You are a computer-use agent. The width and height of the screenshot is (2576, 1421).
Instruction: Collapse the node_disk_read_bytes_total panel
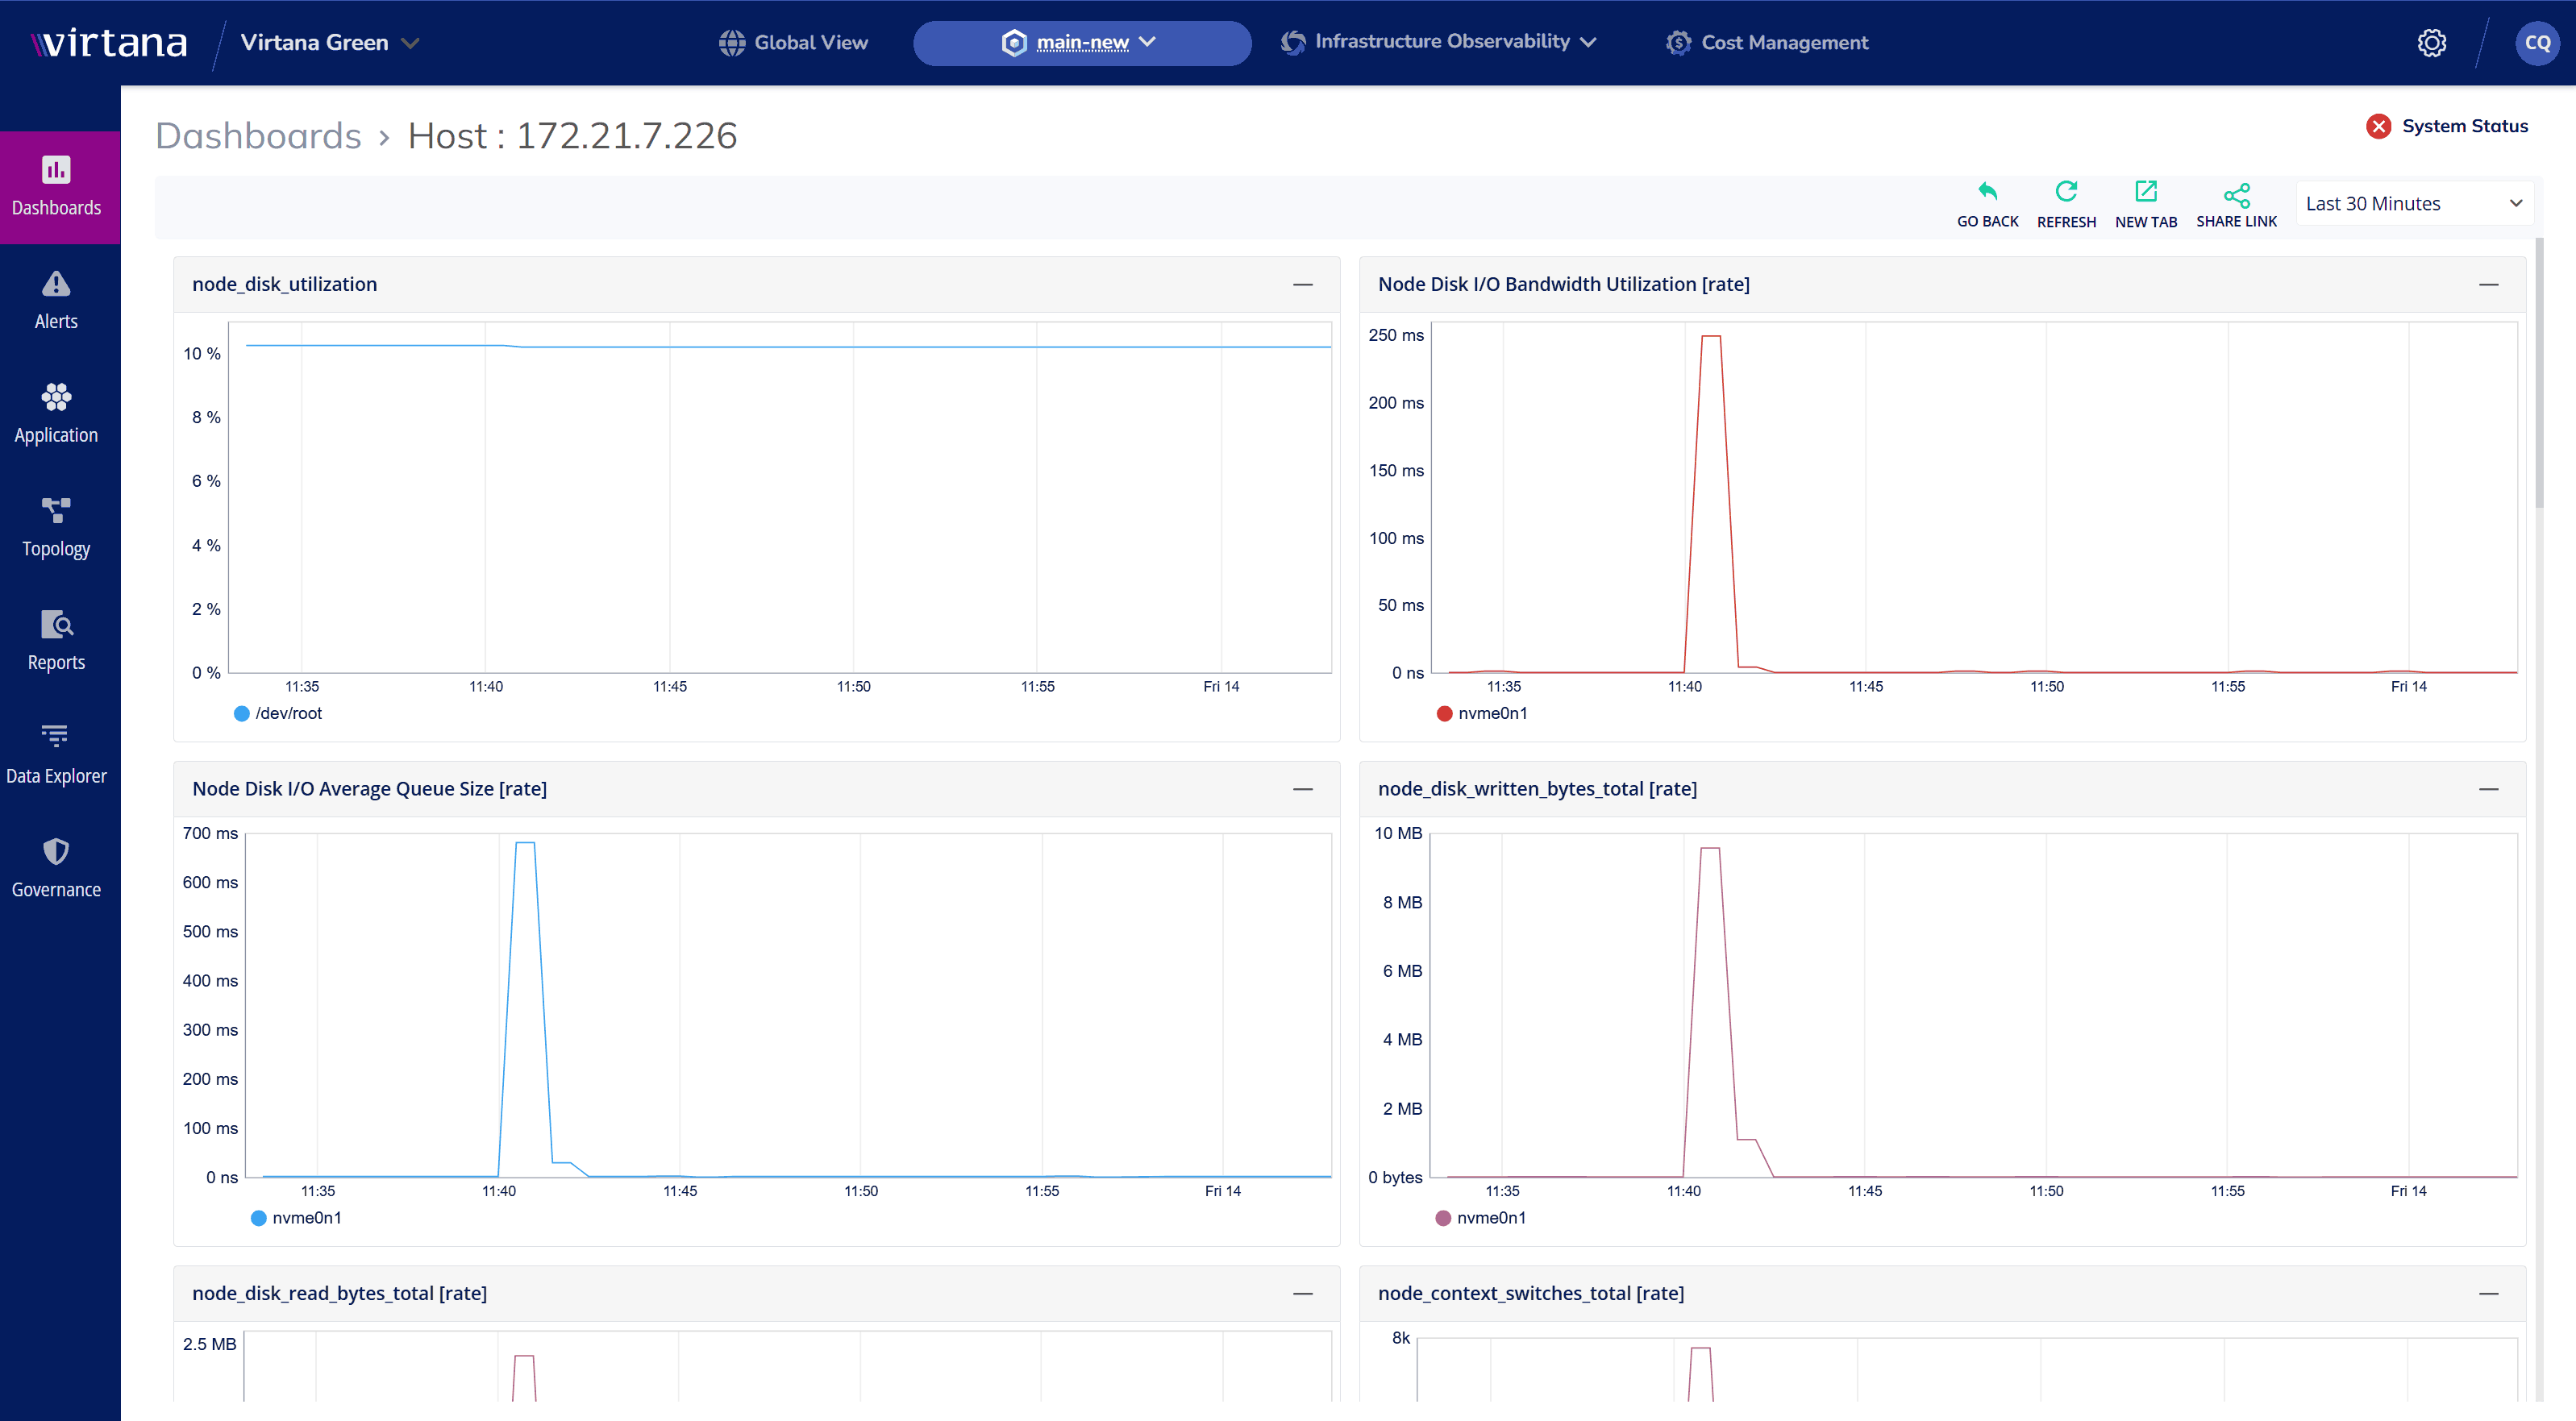(1302, 1293)
